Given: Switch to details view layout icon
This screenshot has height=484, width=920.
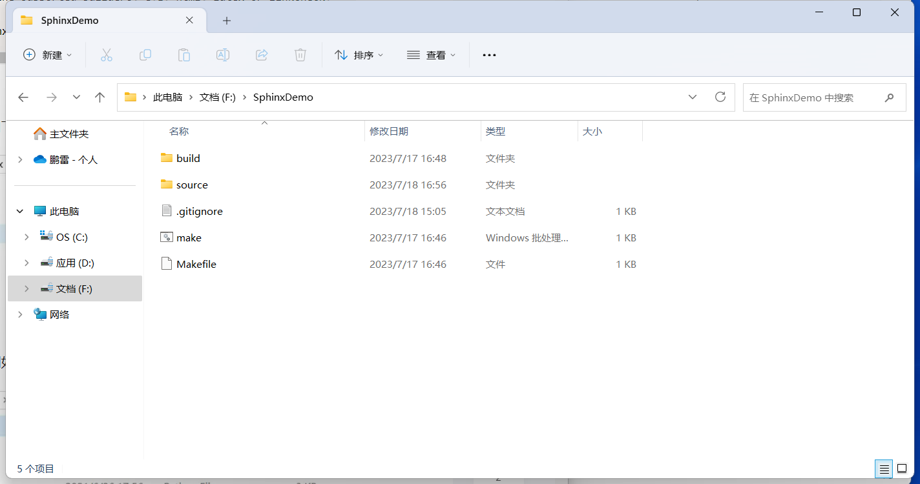Looking at the screenshot, I should (884, 469).
